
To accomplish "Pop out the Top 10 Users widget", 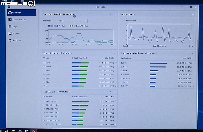I will tap(110, 53).
